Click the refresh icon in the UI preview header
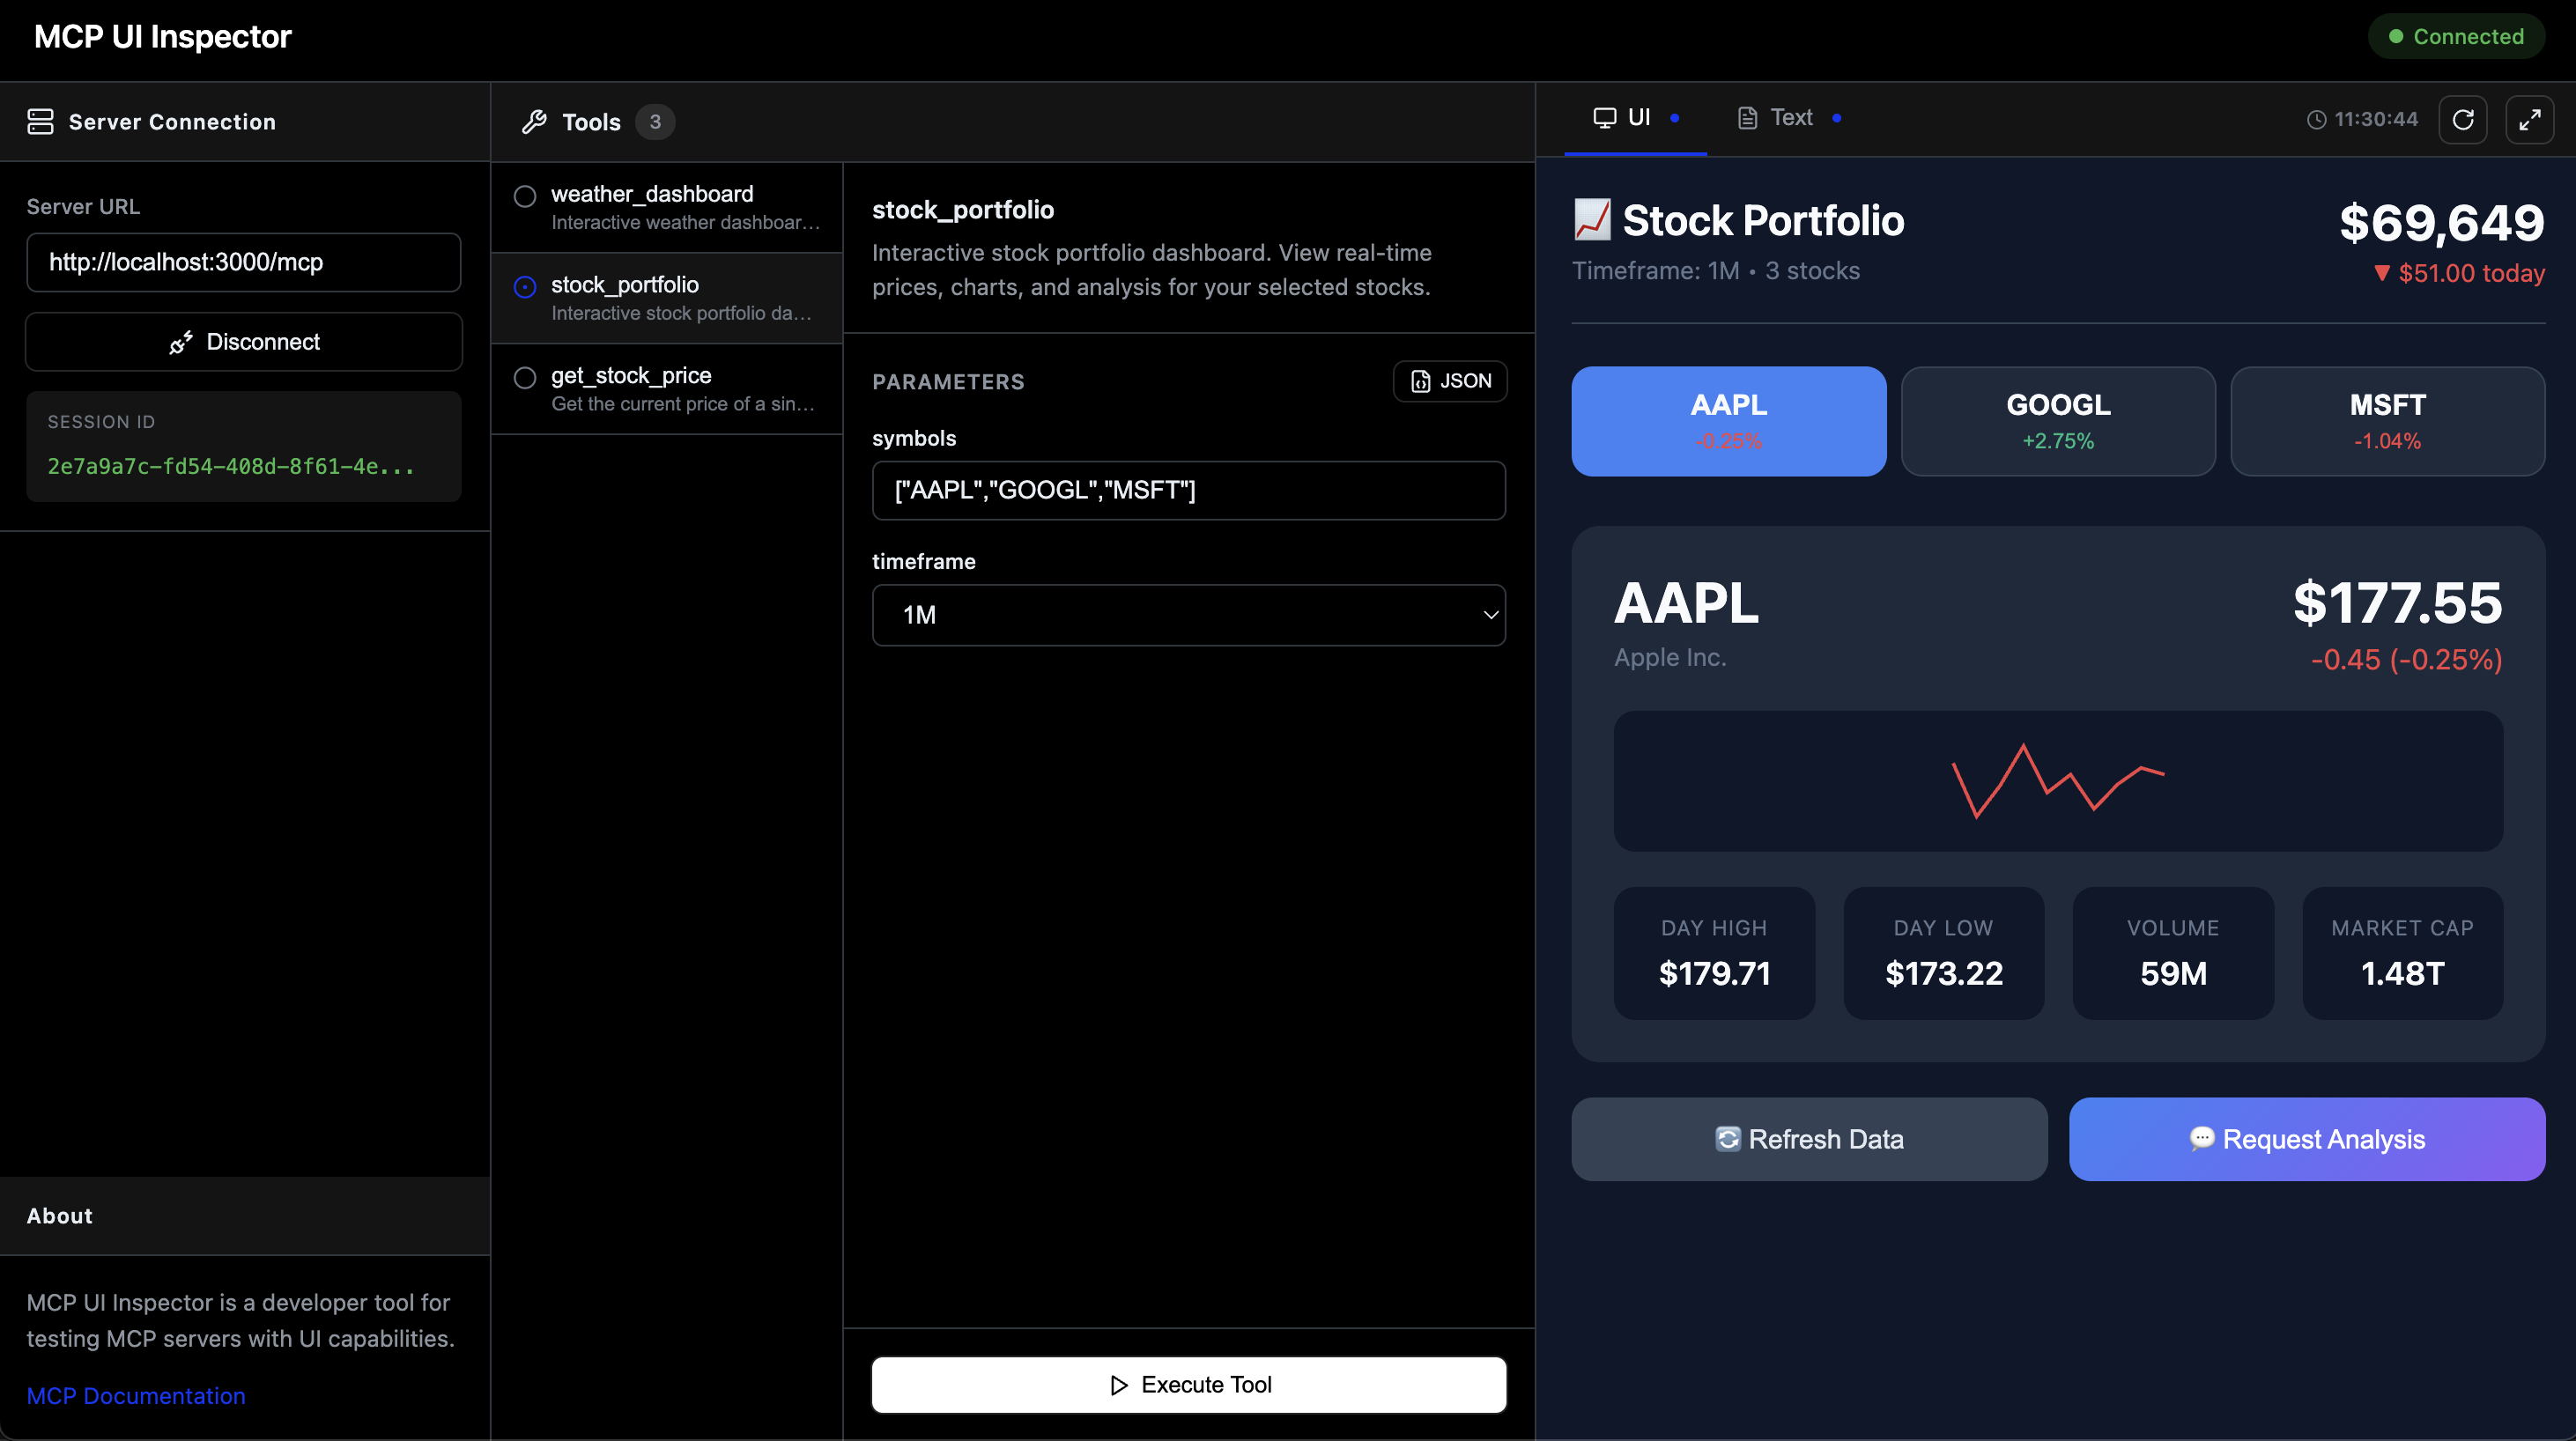The image size is (2576, 1441). (x=2464, y=119)
